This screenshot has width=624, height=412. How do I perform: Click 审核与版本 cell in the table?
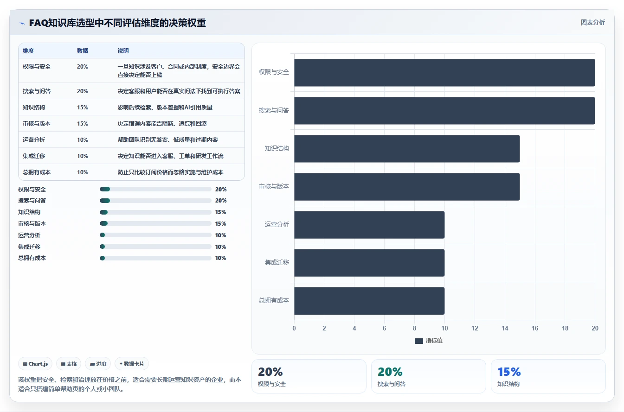click(37, 123)
